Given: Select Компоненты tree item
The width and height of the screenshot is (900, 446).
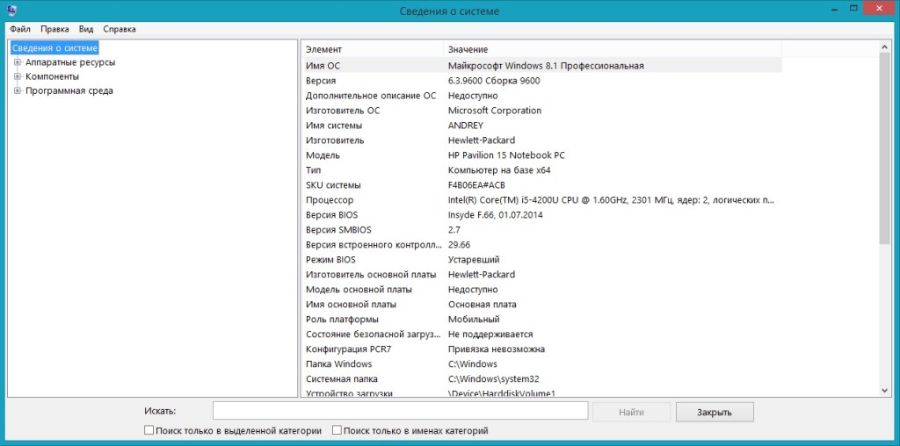Looking at the screenshot, I should tap(52, 76).
